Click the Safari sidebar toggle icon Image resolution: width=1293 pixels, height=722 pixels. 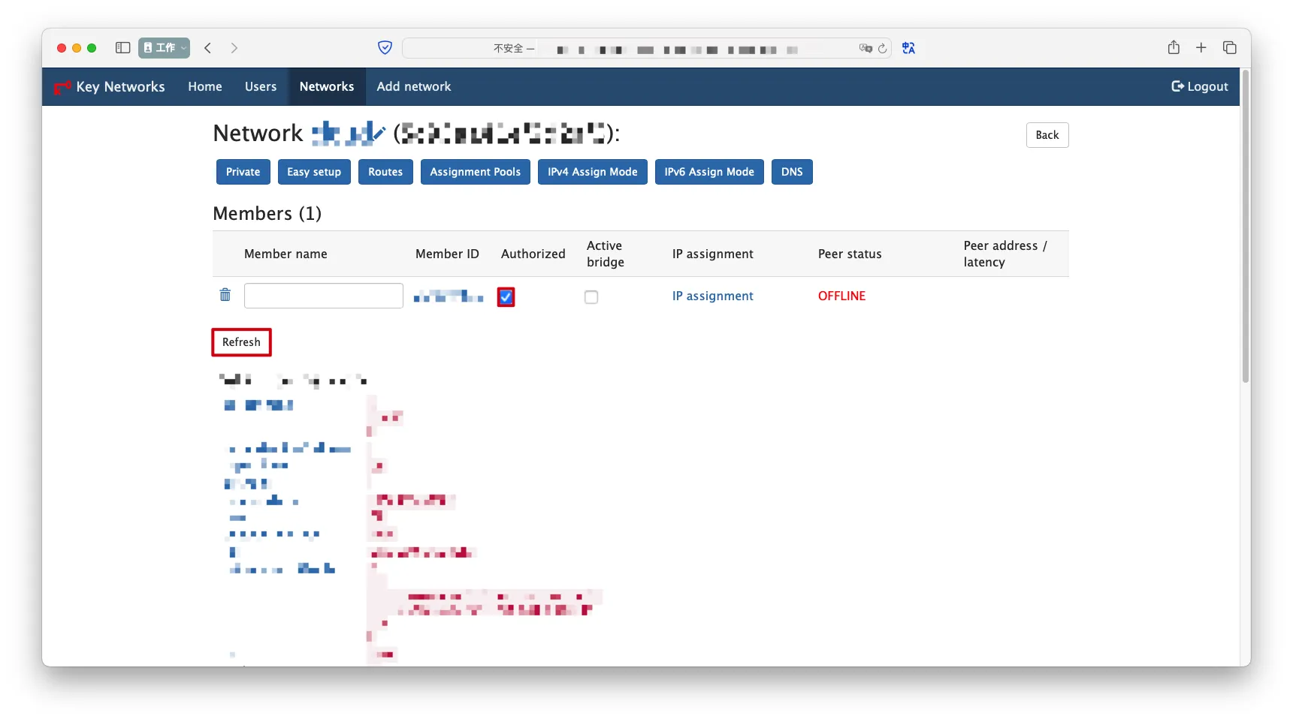122,48
